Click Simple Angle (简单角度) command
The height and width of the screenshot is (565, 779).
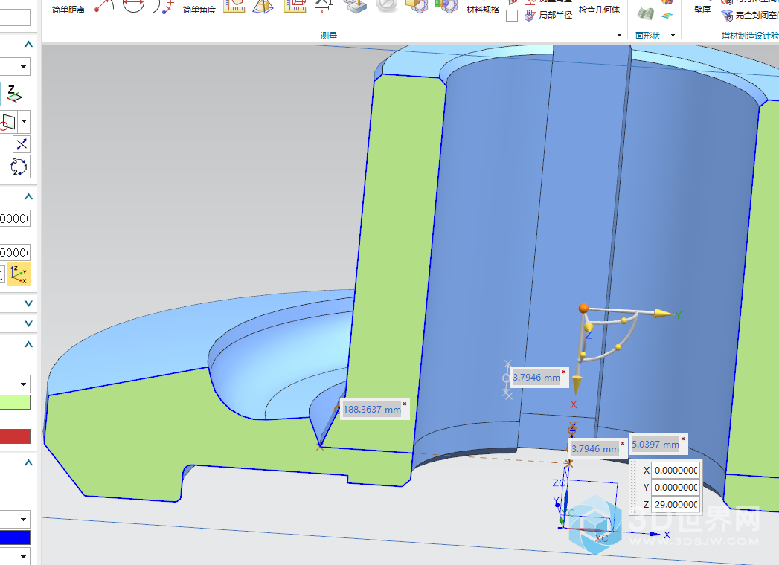[199, 10]
